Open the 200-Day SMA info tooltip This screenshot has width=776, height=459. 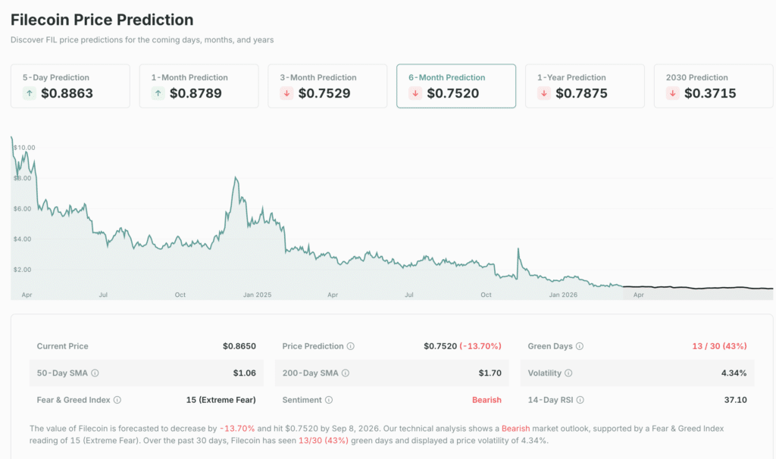(345, 373)
